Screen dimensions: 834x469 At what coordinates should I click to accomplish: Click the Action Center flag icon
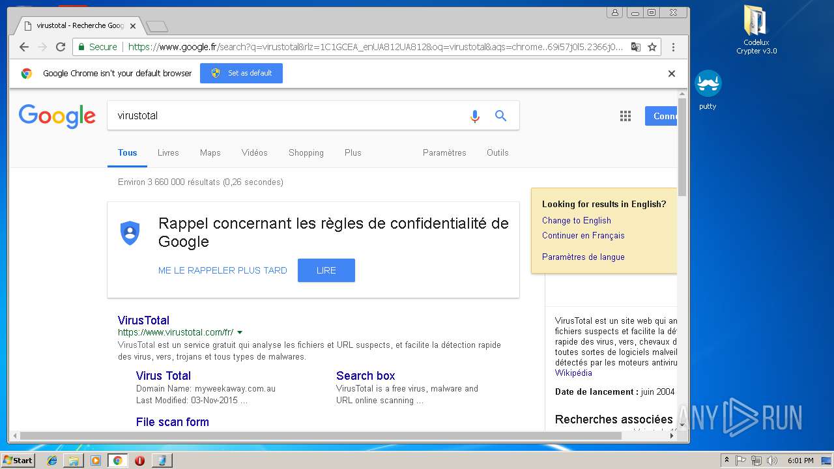click(741, 461)
